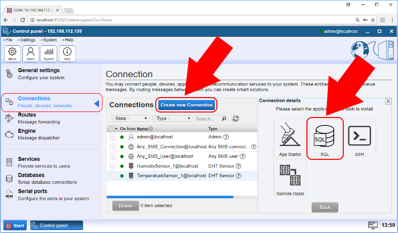Toggle the select-all checkbox in table header
This screenshot has width=398, height=233.
[x=111, y=128]
